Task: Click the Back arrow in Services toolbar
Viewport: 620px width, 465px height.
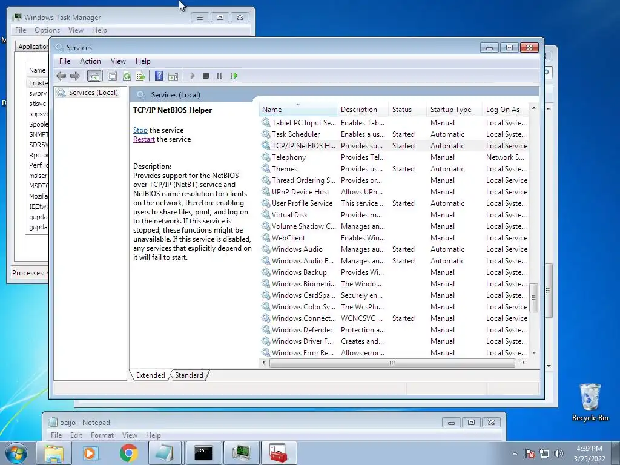Action: tap(61, 76)
